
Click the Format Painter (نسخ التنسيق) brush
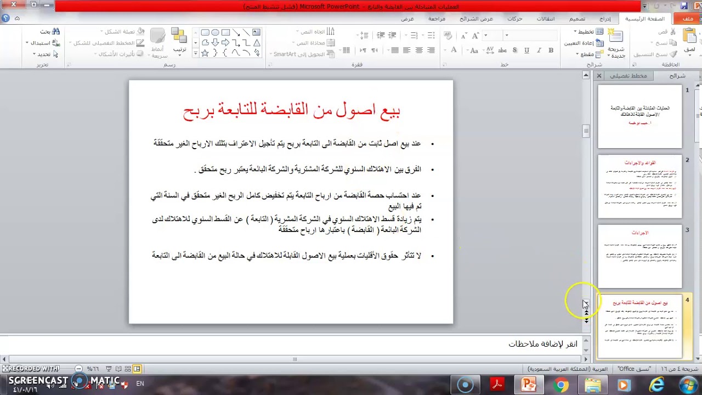tap(674, 54)
